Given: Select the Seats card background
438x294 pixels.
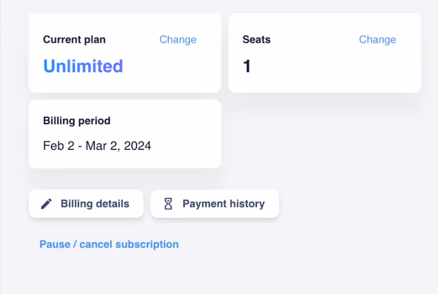Looking at the screenshot, I should pyautogui.click(x=325, y=53).
